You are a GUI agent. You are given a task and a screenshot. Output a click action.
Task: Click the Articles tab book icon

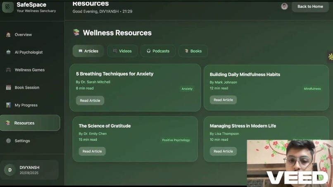coord(80,51)
